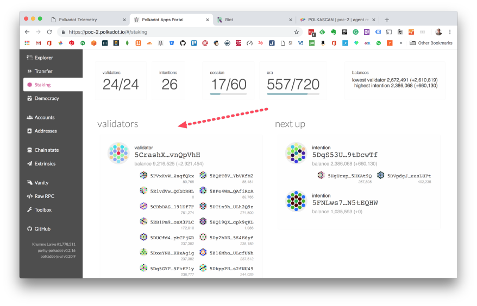Switch to the Polkadot Telemetry tab
Viewport: 477px width, 306px height.
click(x=82, y=20)
